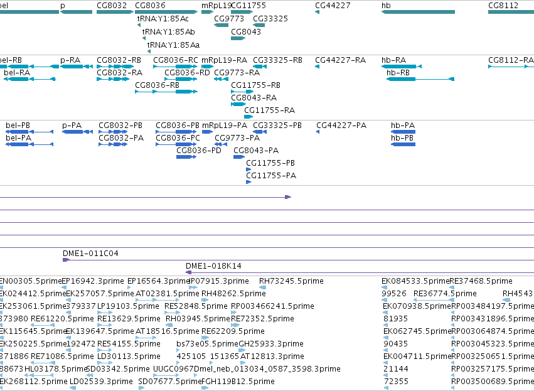Screen dimensions: 534x391
Task: Select transcript CG8036-RC
Action: click(x=176, y=67)
